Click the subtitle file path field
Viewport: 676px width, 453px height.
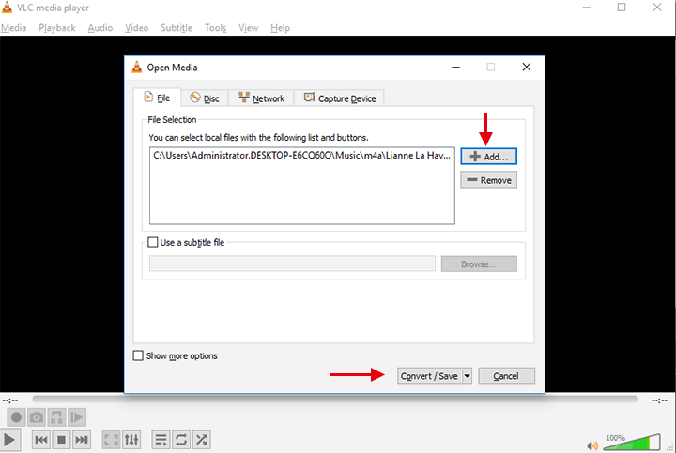pos(292,264)
